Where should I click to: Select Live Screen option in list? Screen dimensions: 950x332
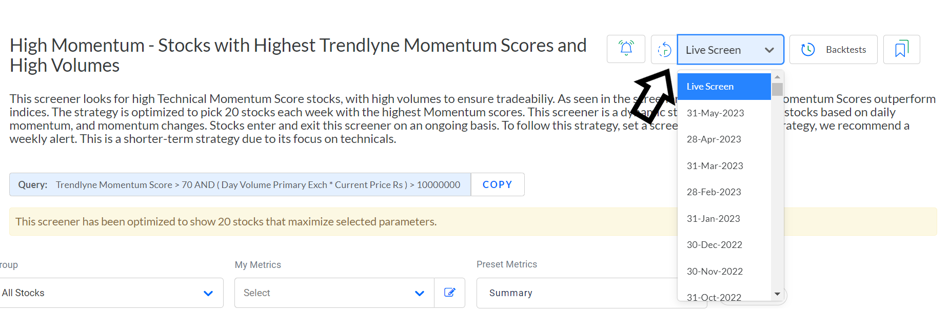click(x=724, y=87)
